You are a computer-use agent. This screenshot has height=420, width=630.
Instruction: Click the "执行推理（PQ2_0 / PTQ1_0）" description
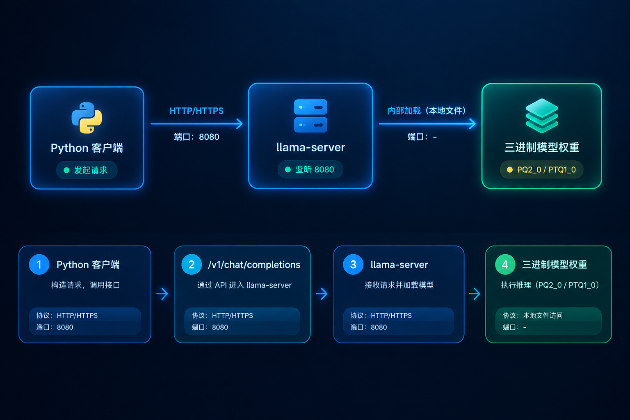550,285
